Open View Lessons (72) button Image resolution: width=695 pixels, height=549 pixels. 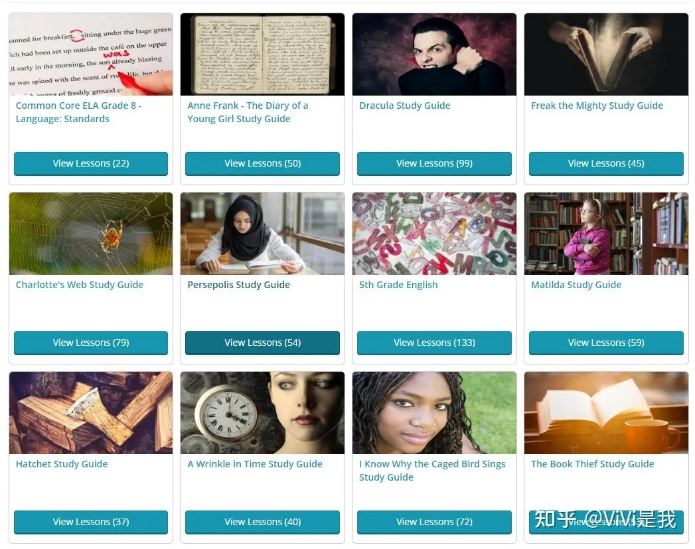pyautogui.click(x=434, y=522)
